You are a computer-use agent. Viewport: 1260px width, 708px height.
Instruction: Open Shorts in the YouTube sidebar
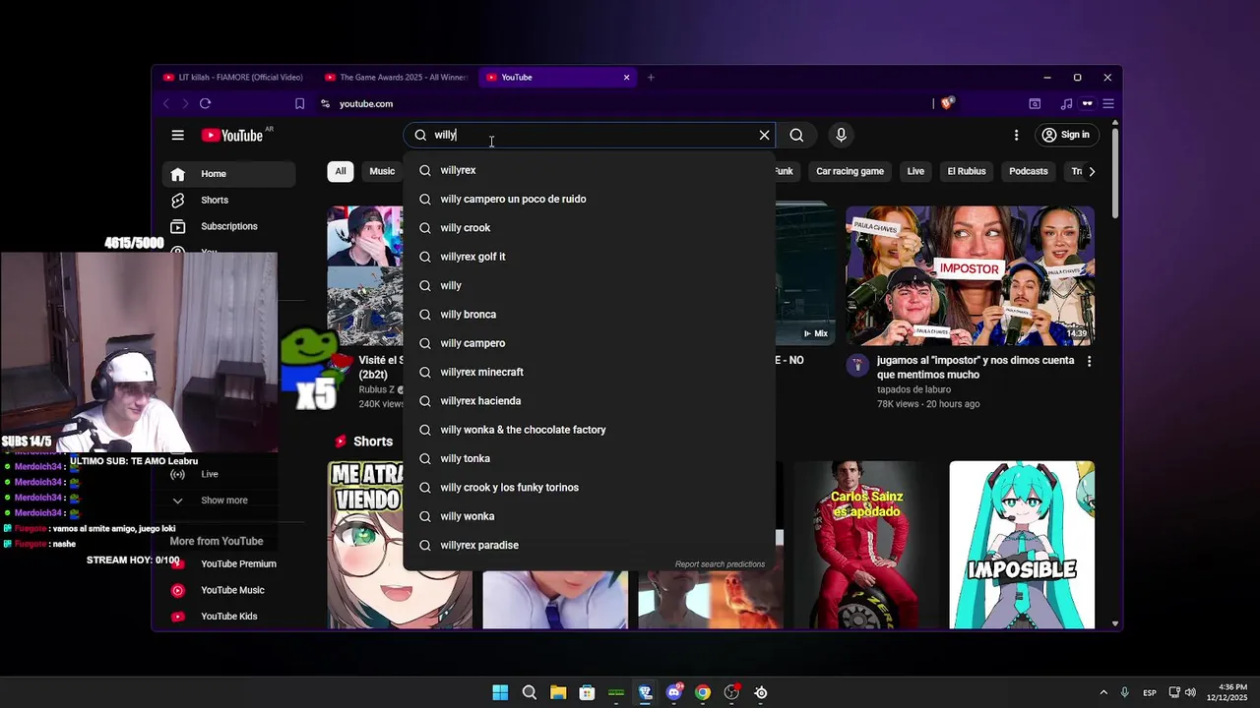pyautogui.click(x=228, y=200)
